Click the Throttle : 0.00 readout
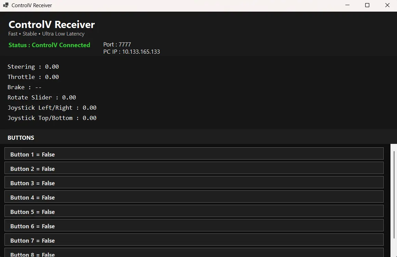397x257 pixels. 33,77
